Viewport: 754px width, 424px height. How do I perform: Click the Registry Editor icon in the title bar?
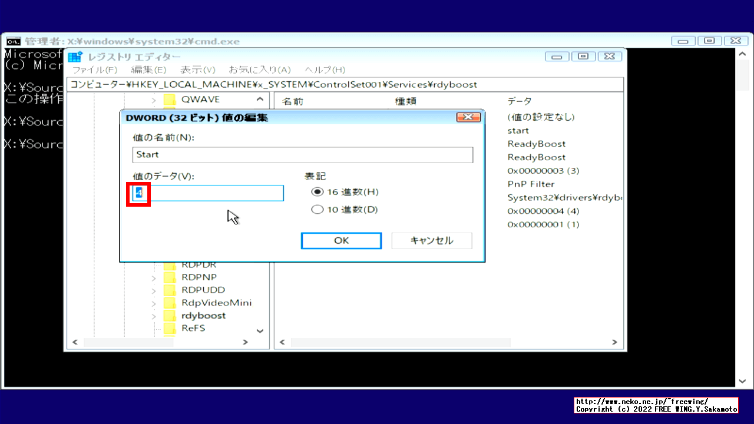pyautogui.click(x=74, y=56)
